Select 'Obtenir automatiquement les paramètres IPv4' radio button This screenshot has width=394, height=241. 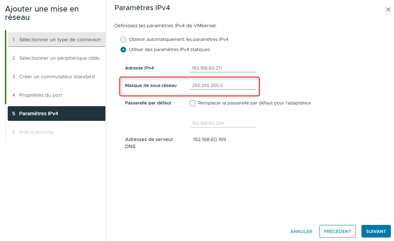click(x=123, y=39)
